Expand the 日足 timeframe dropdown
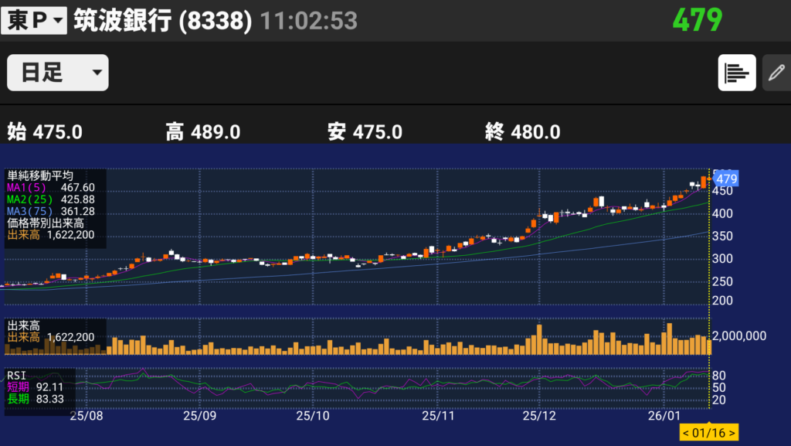Screen dimensions: 791x446 coord(58,73)
